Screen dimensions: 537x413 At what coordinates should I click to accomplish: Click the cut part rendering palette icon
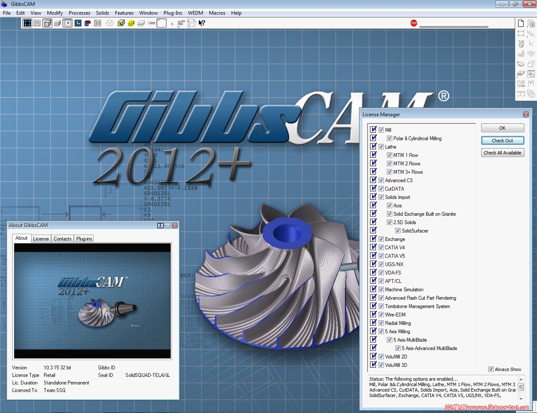point(521,64)
